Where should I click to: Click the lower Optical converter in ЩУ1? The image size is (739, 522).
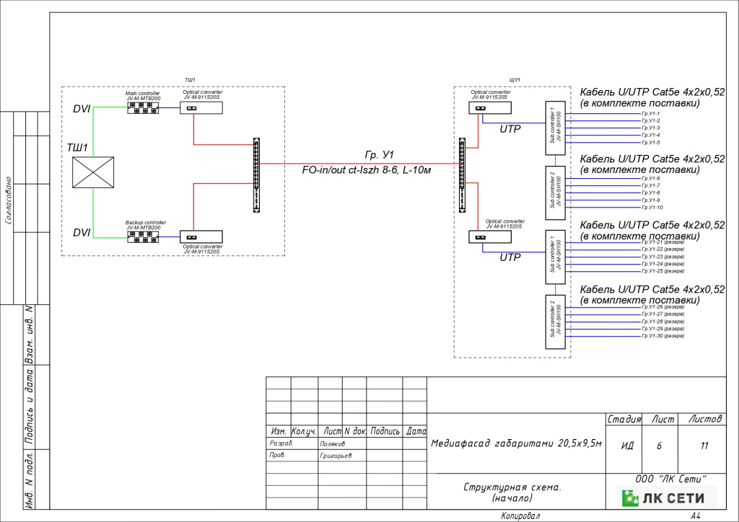pos(490,236)
